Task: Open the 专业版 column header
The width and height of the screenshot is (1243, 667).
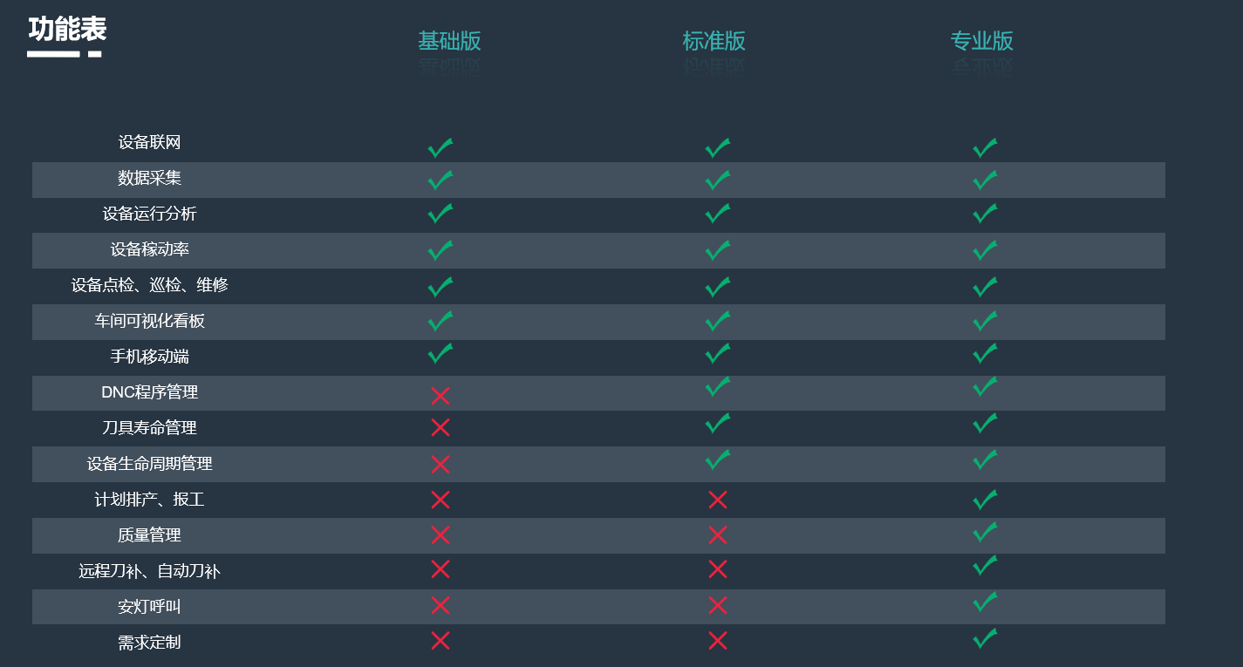Action: tap(982, 41)
